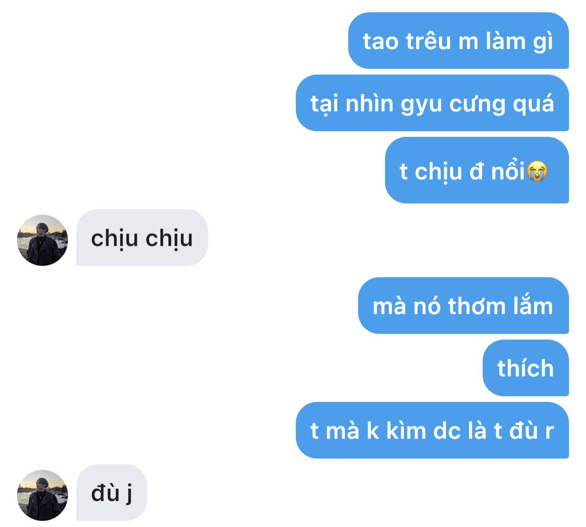This screenshot has width=586, height=527.
Task: Select the "t mà k kìm dc" message
Action: pyautogui.click(x=432, y=430)
